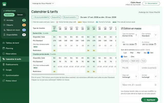Click the Moteur direct external link icon
Viewport: 164px width, 103px height.
click(x=4, y=81)
